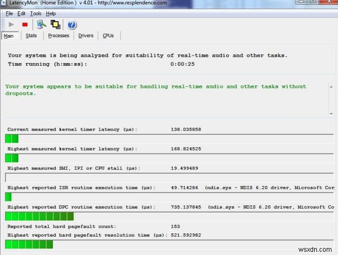Click 'Highest reported hard pagefault resolution time' label

(x=87, y=235)
